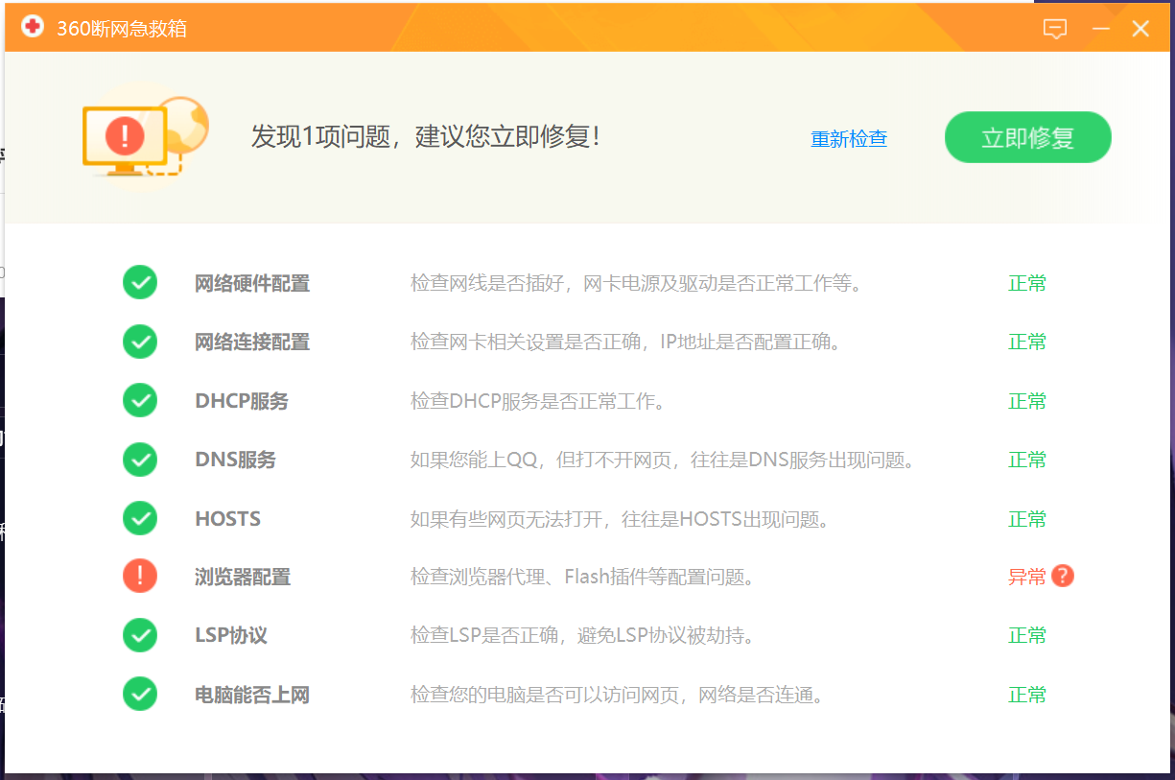Click the green check icon beside DHCP服务
Image resolution: width=1175 pixels, height=780 pixels.
click(x=140, y=400)
